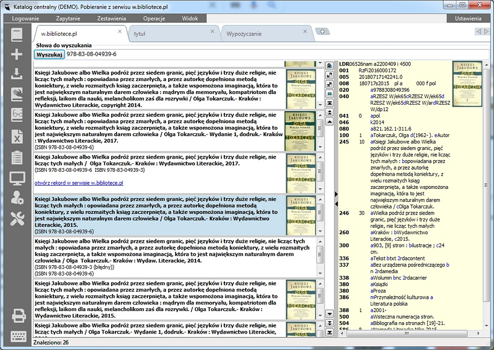Screen dimensions: 494x350
Task: Switch to the Wypożyczanie tab
Action: click(244, 34)
